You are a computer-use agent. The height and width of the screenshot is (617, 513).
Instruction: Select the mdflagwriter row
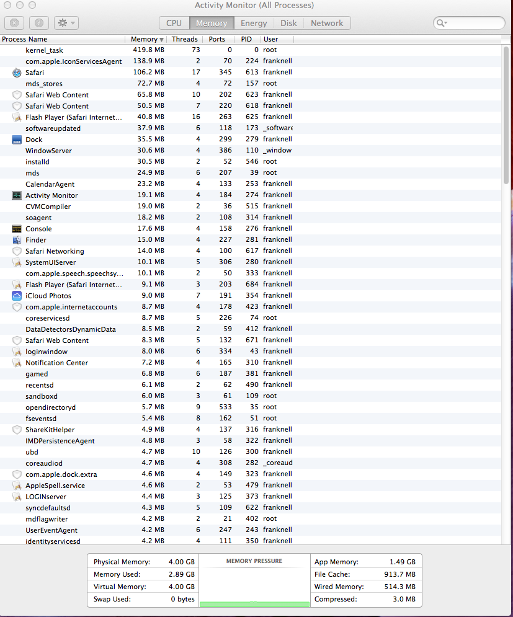pyautogui.click(x=251, y=519)
